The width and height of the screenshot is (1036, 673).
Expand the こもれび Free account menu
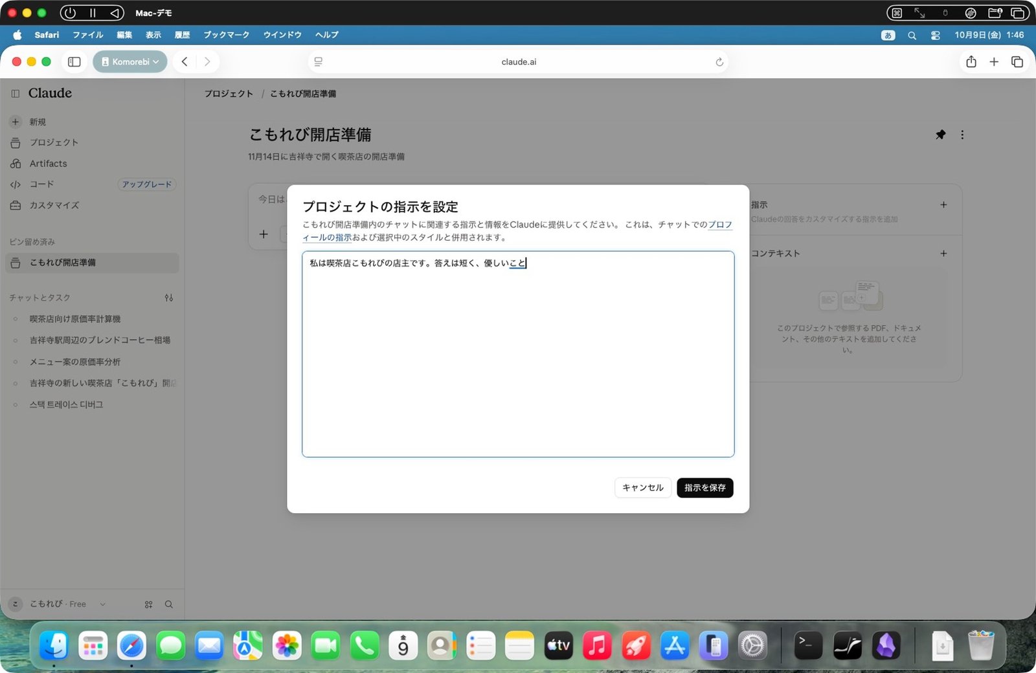pyautogui.click(x=58, y=604)
